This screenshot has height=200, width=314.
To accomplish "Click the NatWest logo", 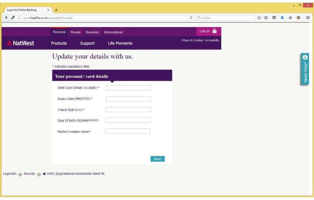I will [20, 43].
